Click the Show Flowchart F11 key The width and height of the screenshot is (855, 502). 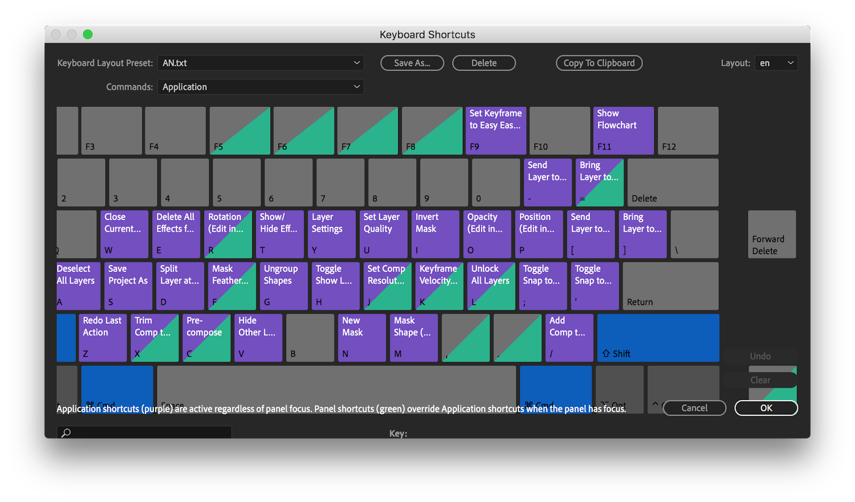623,131
